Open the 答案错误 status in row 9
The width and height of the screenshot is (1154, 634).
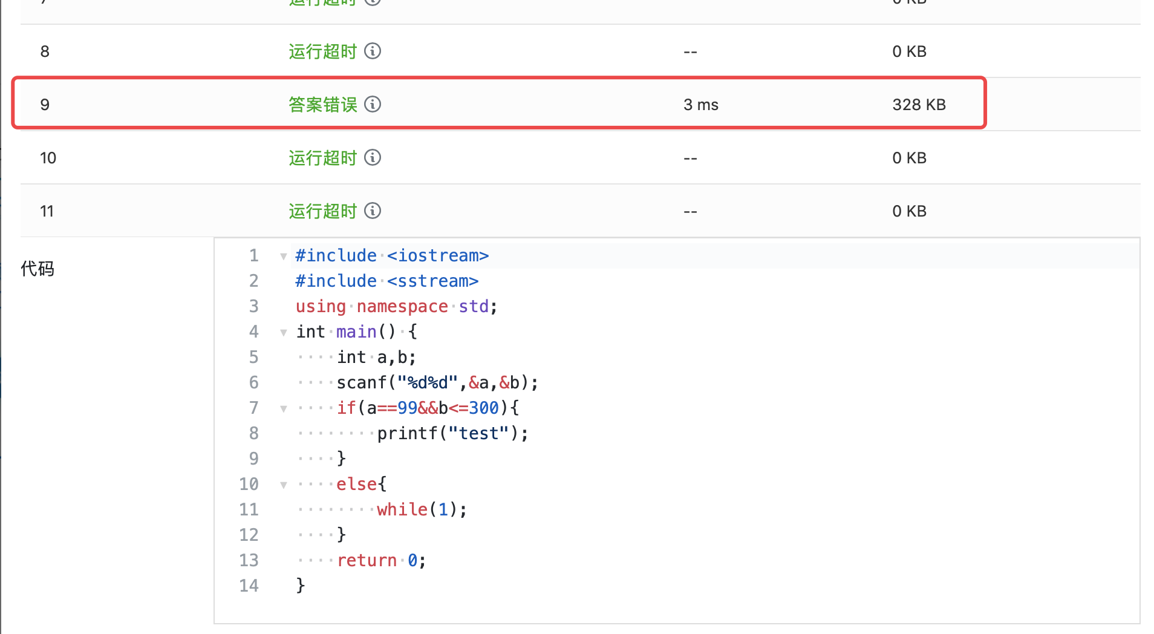point(323,105)
